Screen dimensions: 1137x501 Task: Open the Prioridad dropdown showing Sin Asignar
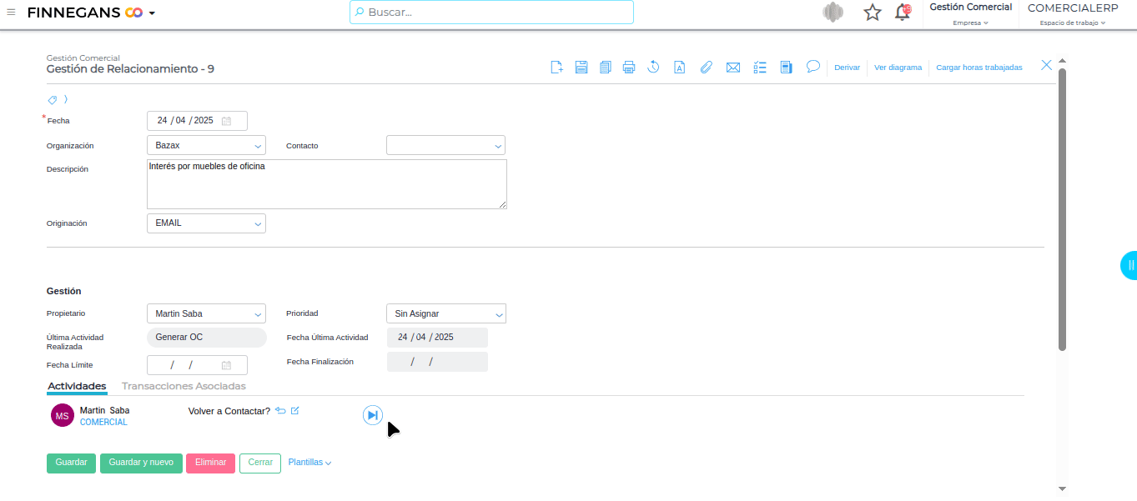coord(446,313)
